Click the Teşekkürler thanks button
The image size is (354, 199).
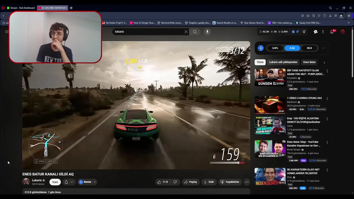[x=230, y=182]
